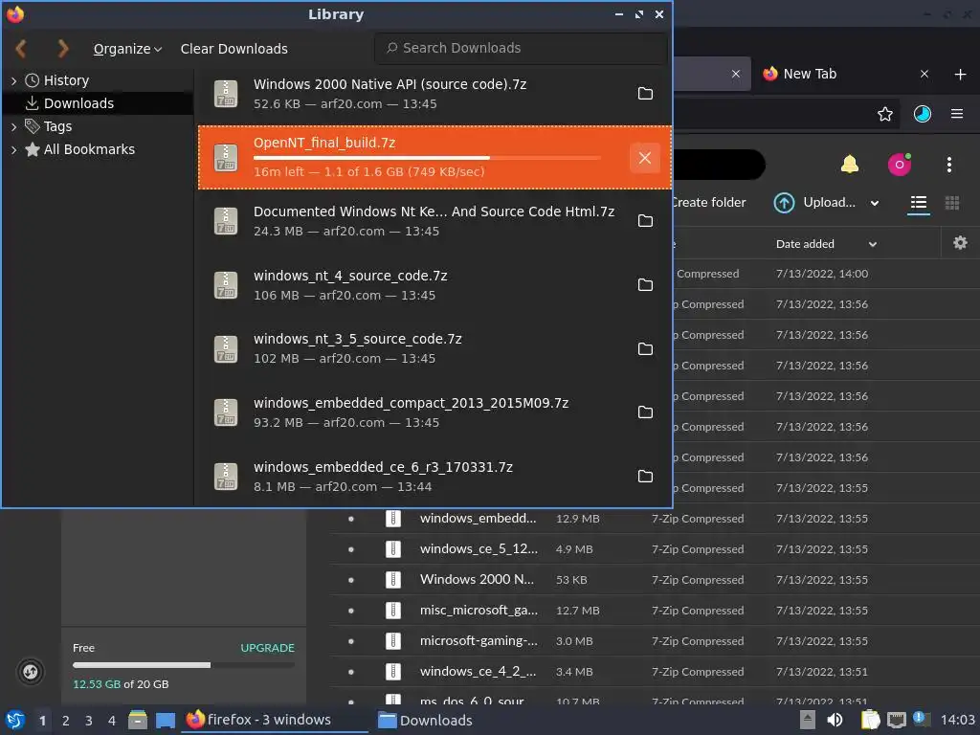Select Tags in the Library sidebar
This screenshot has height=735, width=980.
tap(57, 126)
